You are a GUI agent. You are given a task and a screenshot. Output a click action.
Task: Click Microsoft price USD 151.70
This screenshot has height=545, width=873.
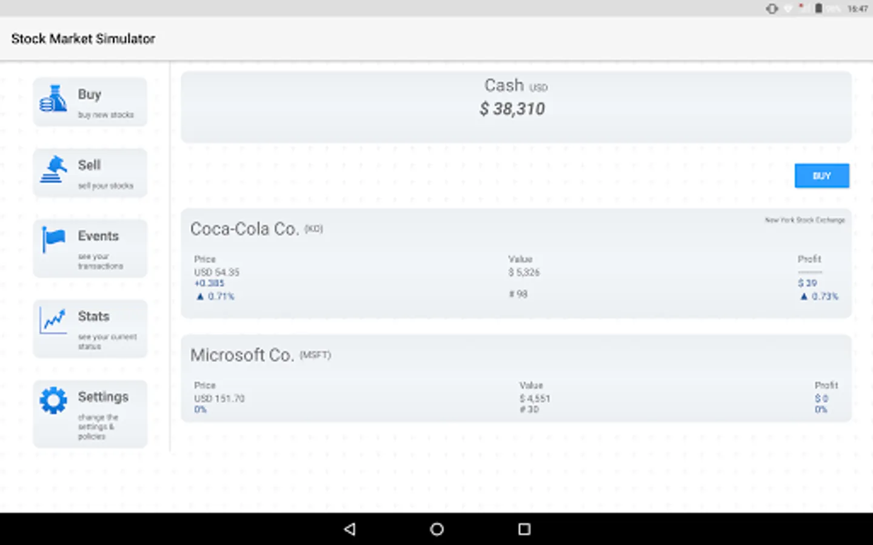click(x=219, y=398)
